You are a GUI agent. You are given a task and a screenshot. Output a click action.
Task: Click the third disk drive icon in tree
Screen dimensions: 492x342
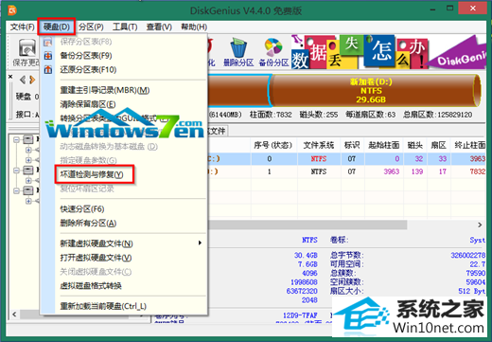click(x=28, y=190)
